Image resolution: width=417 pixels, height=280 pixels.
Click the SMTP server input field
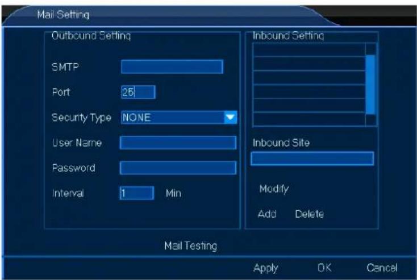point(172,66)
